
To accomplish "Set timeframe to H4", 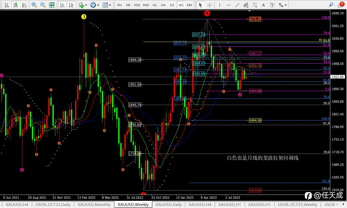I will (163, 5).
